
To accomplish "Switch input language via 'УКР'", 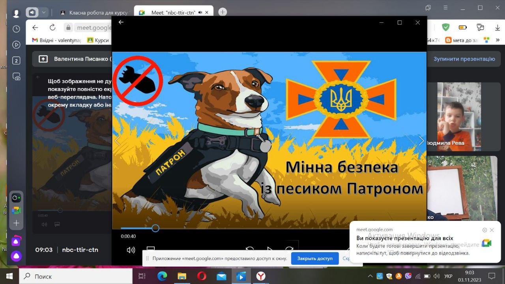I will pos(448,276).
